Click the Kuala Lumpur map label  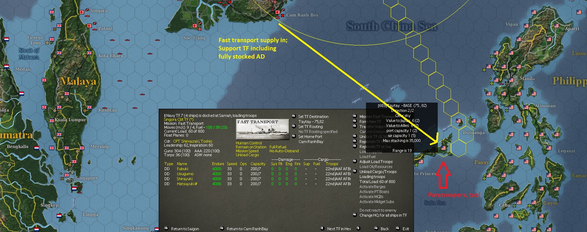pos(70,120)
